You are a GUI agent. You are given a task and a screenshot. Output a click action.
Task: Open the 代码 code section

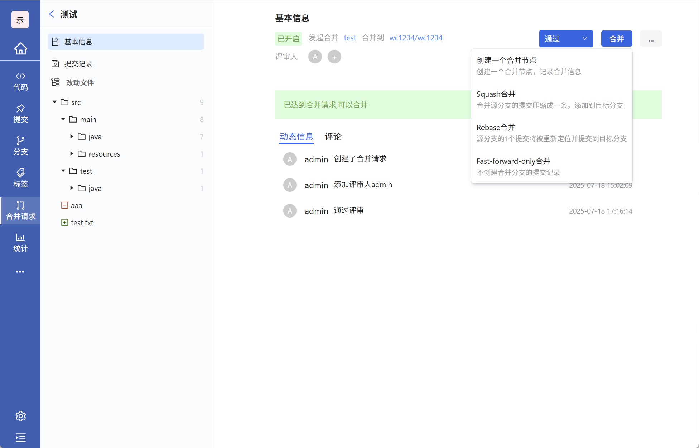(20, 82)
